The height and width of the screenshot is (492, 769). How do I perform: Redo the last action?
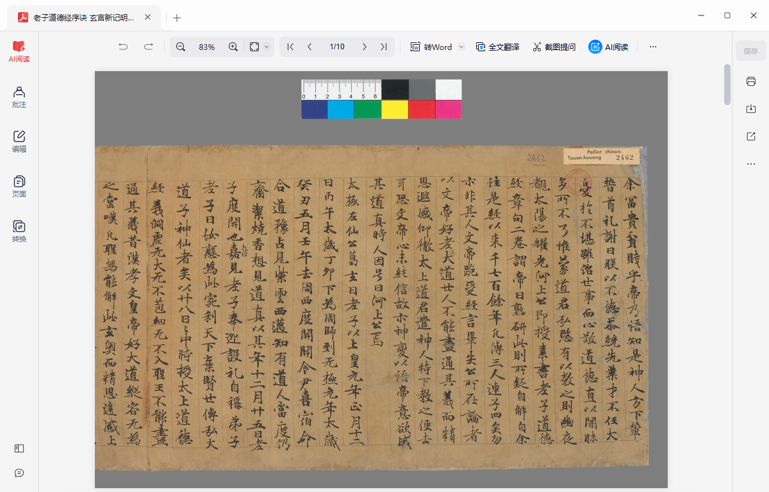click(x=149, y=47)
